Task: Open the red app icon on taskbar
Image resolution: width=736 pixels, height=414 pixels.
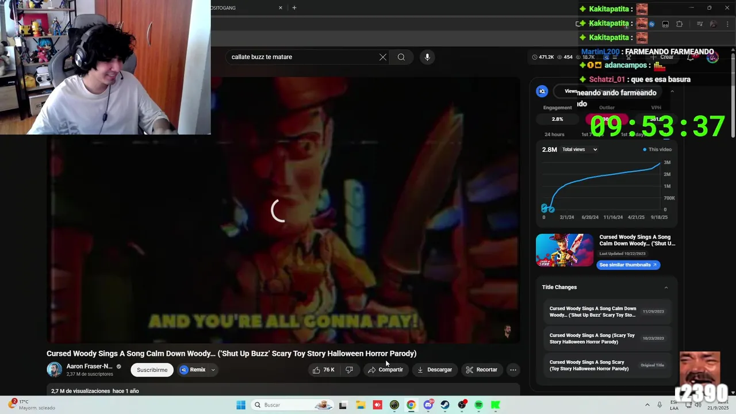Action: [x=377, y=405]
